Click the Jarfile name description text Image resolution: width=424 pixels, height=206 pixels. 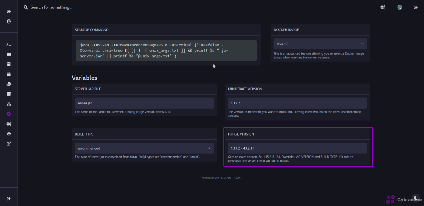[123, 112]
